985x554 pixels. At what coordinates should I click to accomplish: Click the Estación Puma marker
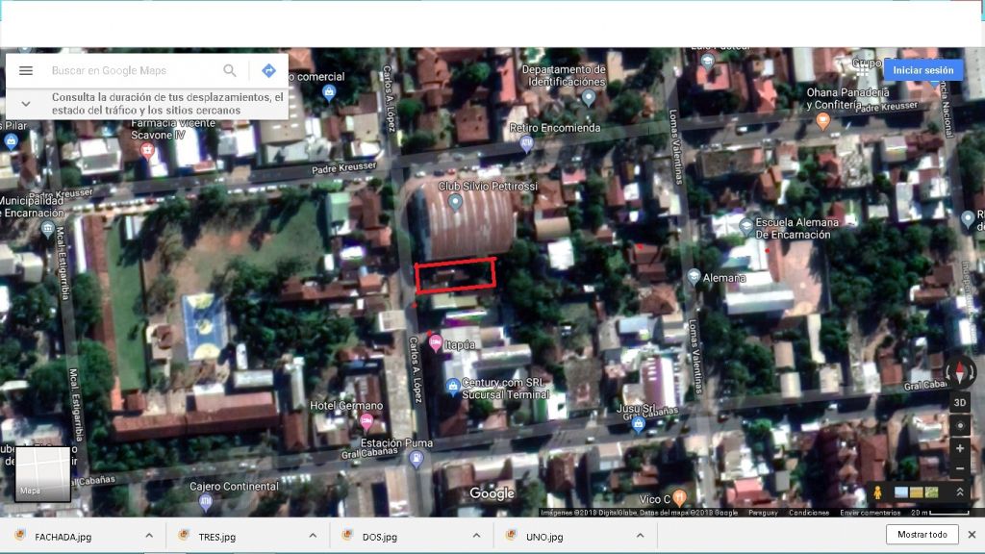pyautogui.click(x=416, y=460)
